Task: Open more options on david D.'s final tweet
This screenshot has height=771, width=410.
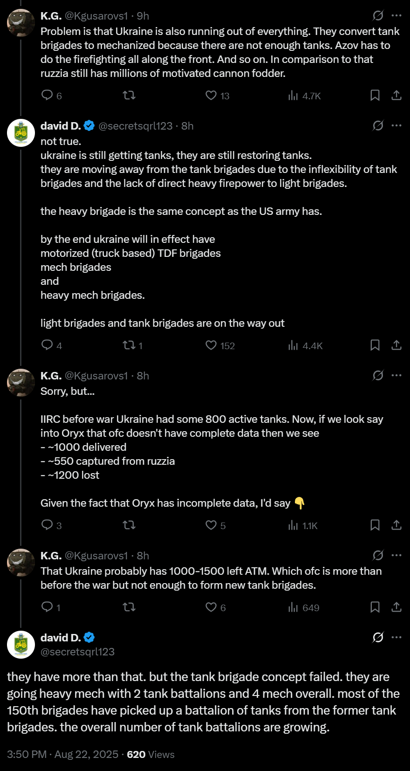Action: click(396, 637)
